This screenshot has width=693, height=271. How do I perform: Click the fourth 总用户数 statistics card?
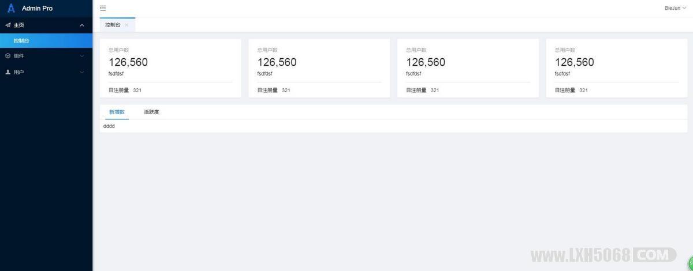[x=617, y=68]
